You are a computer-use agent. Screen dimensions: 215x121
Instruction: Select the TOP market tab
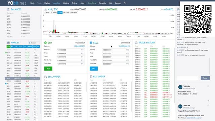[8, 47]
